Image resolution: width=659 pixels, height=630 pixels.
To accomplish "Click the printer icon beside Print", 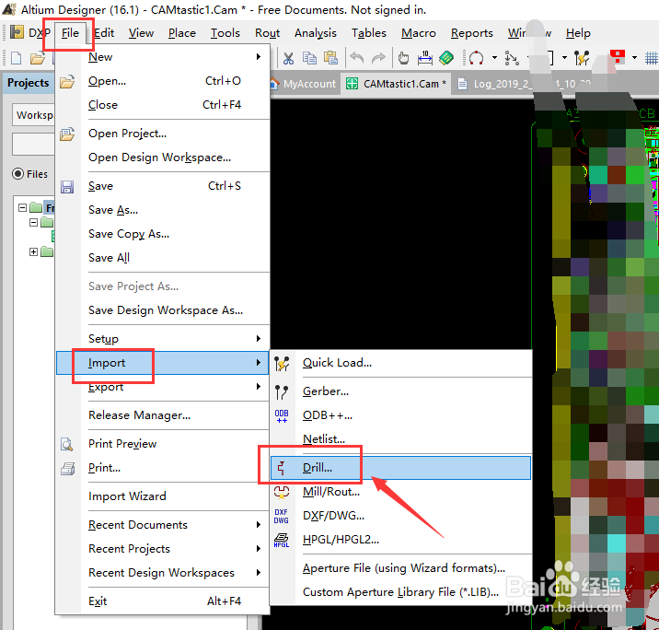I will pos(68,468).
